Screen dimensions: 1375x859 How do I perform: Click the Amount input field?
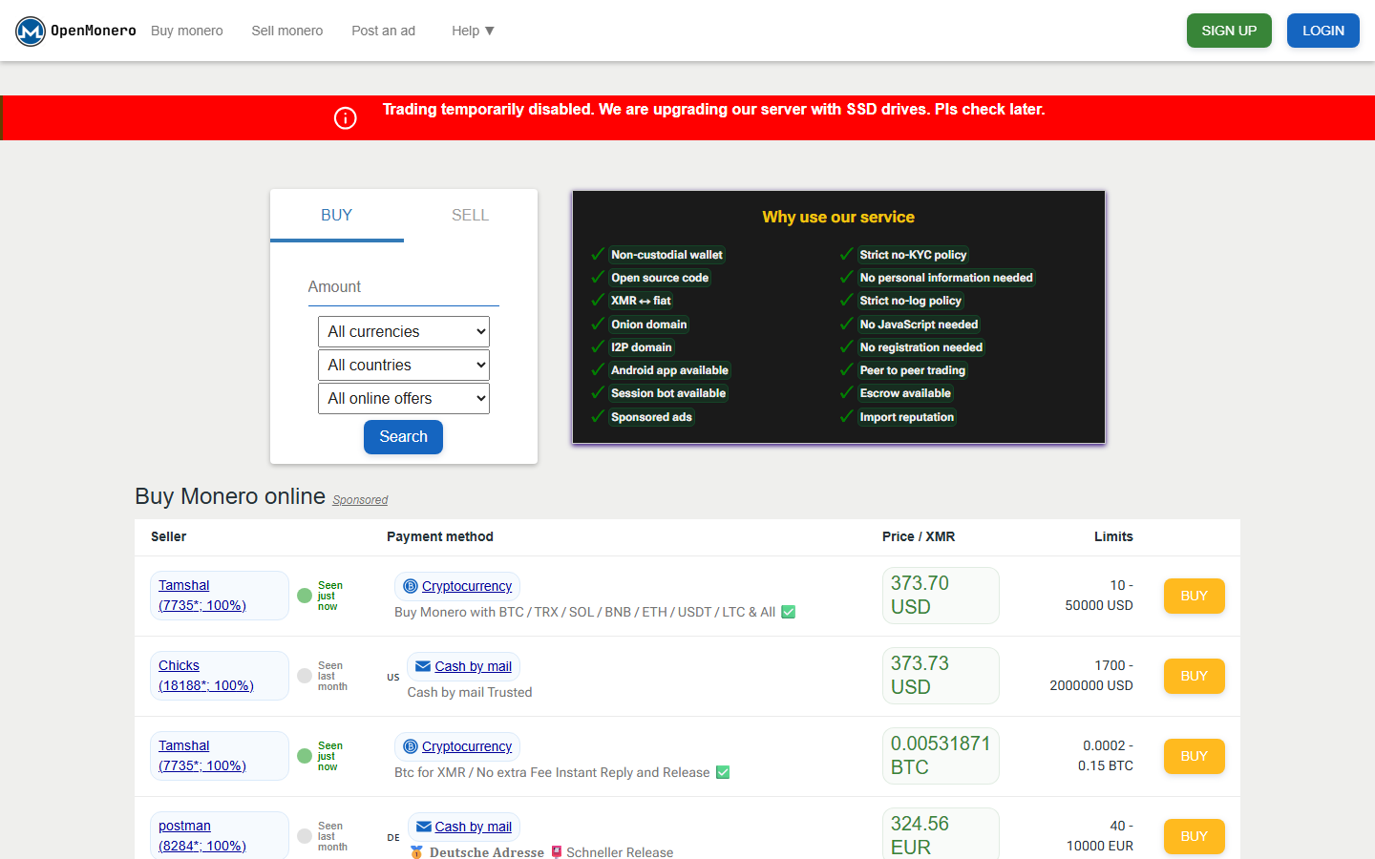click(x=404, y=287)
